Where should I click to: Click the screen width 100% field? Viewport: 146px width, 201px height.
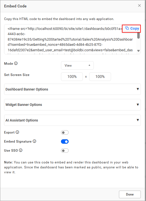72,77
